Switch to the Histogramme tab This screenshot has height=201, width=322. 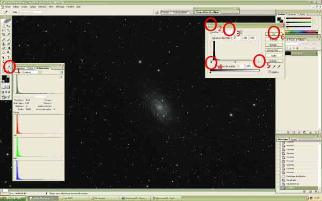click(x=42, y=68)
